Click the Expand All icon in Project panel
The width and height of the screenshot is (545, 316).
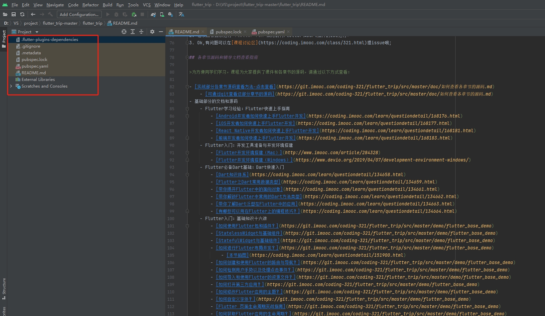(133, 32)
